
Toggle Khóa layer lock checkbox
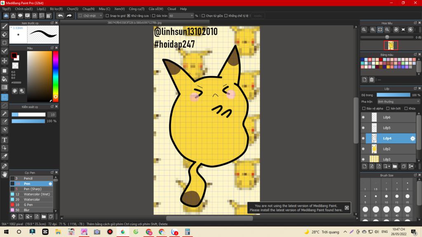point(406,109)
